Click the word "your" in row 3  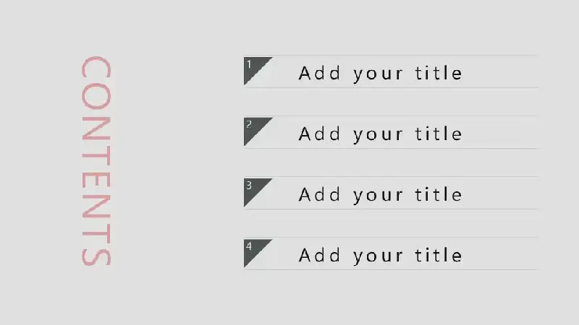point(378,196)
